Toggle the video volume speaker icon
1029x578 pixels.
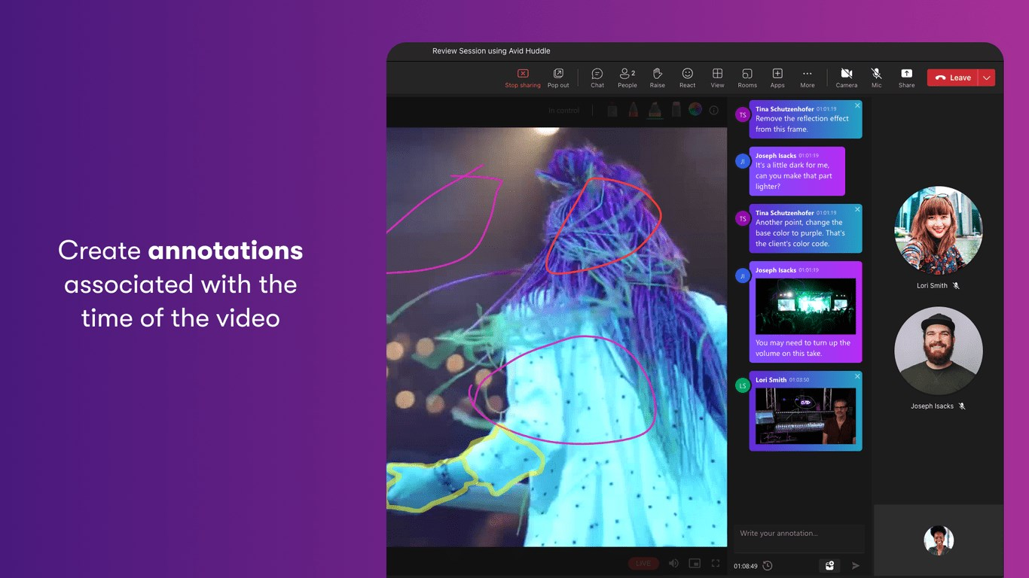click(x=673, y=563)
